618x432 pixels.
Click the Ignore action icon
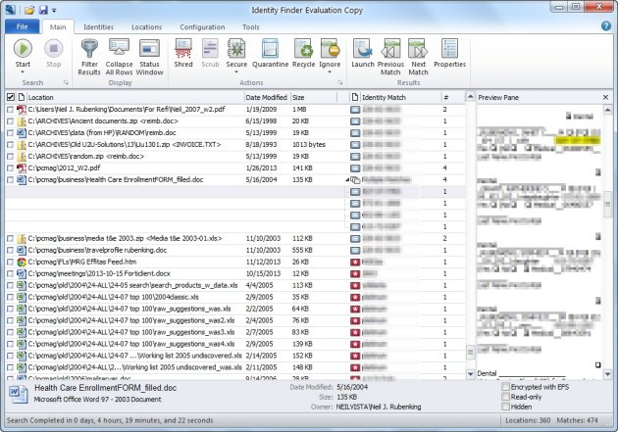[x=330, y=49]
